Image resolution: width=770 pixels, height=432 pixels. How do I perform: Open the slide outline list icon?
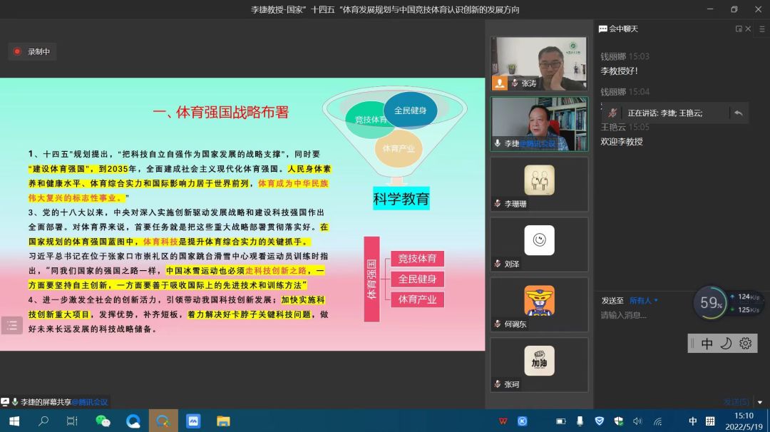(x=11, y=326)
